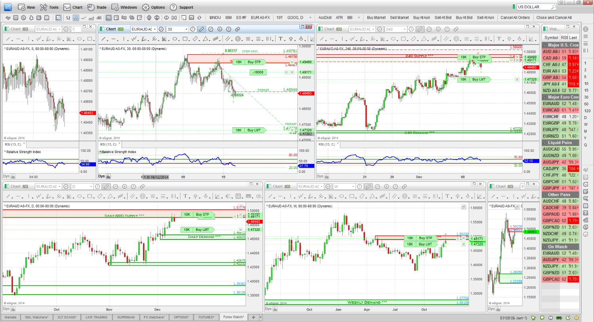Image resolution: width=594 pixels, height=322 pixels.
Task: Select up arrow tool in 30-minute chart
Action: coord(291,38)
